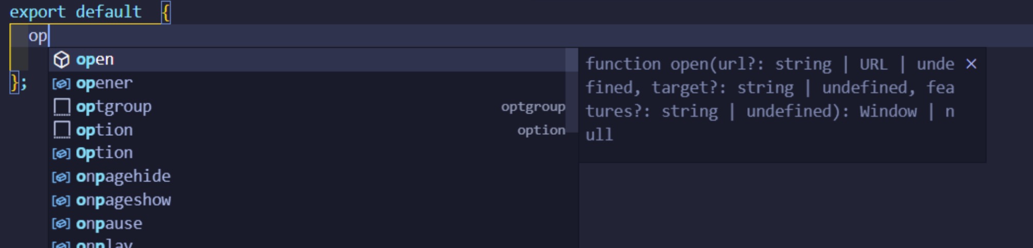Click the opening curly brace after default
The height and width of the screenshot is (248, 1033).
coord(165,12)
